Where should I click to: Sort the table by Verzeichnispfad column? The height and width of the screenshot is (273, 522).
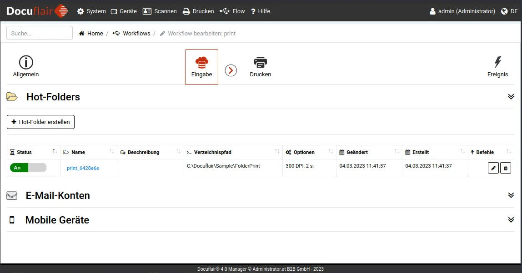[277, 152]
